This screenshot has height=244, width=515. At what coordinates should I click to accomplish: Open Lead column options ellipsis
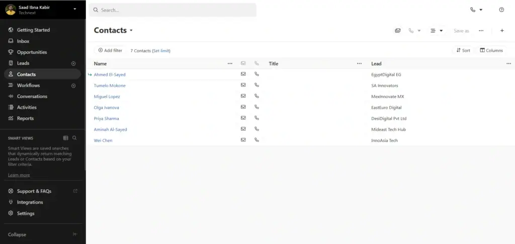point(508,64)
